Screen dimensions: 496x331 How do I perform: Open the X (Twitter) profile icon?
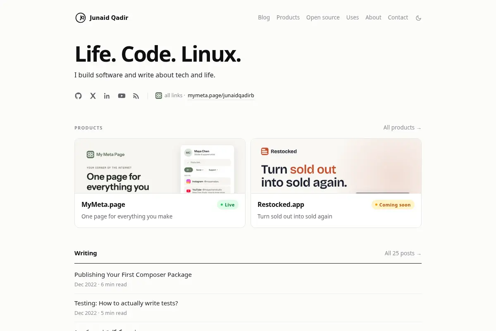pos(93,96)
